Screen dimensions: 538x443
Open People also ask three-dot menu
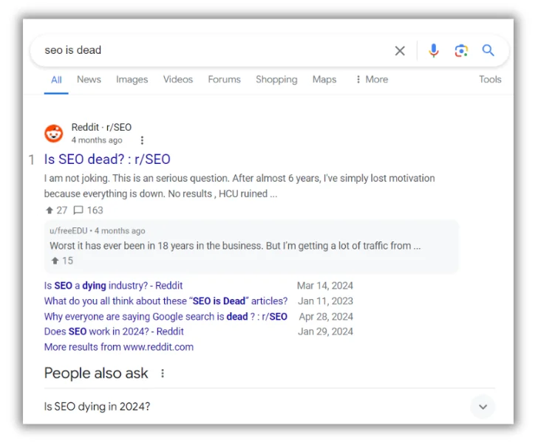point(163,373)
